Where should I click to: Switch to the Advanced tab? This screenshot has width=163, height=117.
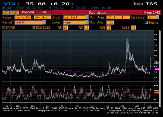(28, 12)
